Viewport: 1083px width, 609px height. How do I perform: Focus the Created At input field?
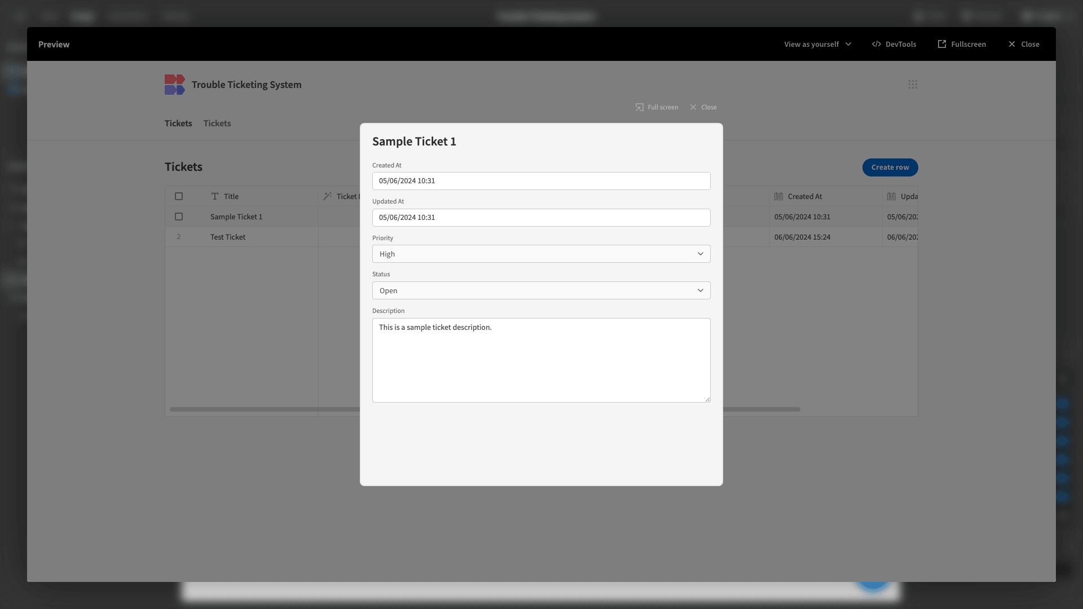[x=541, y=181]
